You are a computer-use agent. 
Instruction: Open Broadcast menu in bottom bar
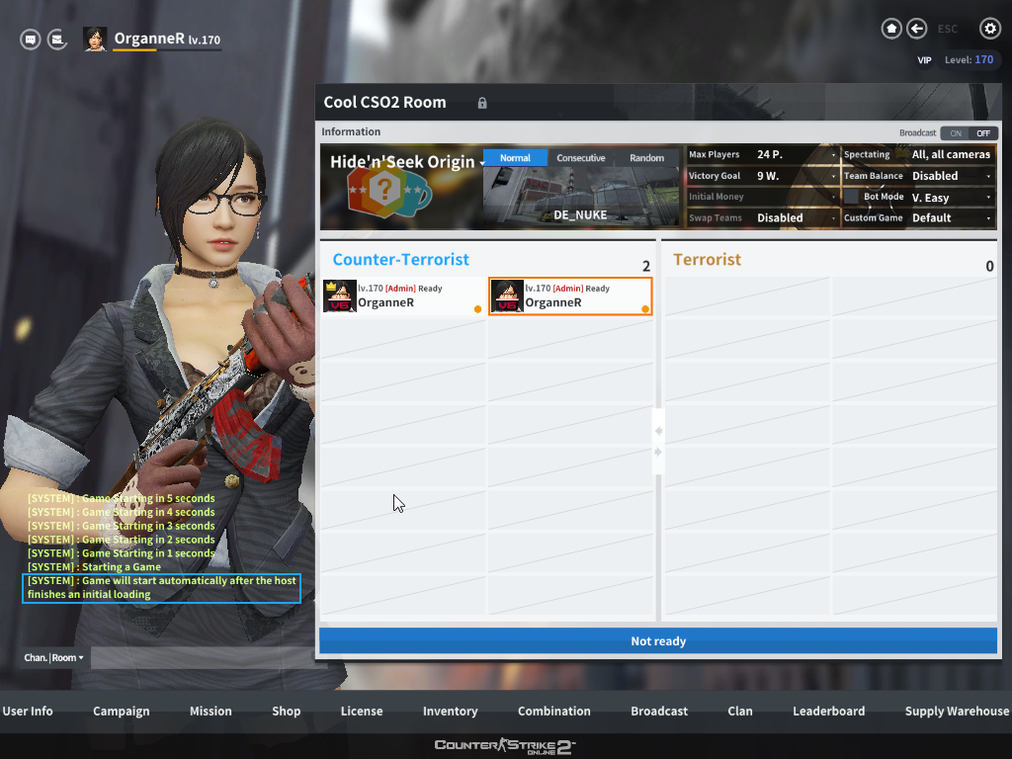659,712
